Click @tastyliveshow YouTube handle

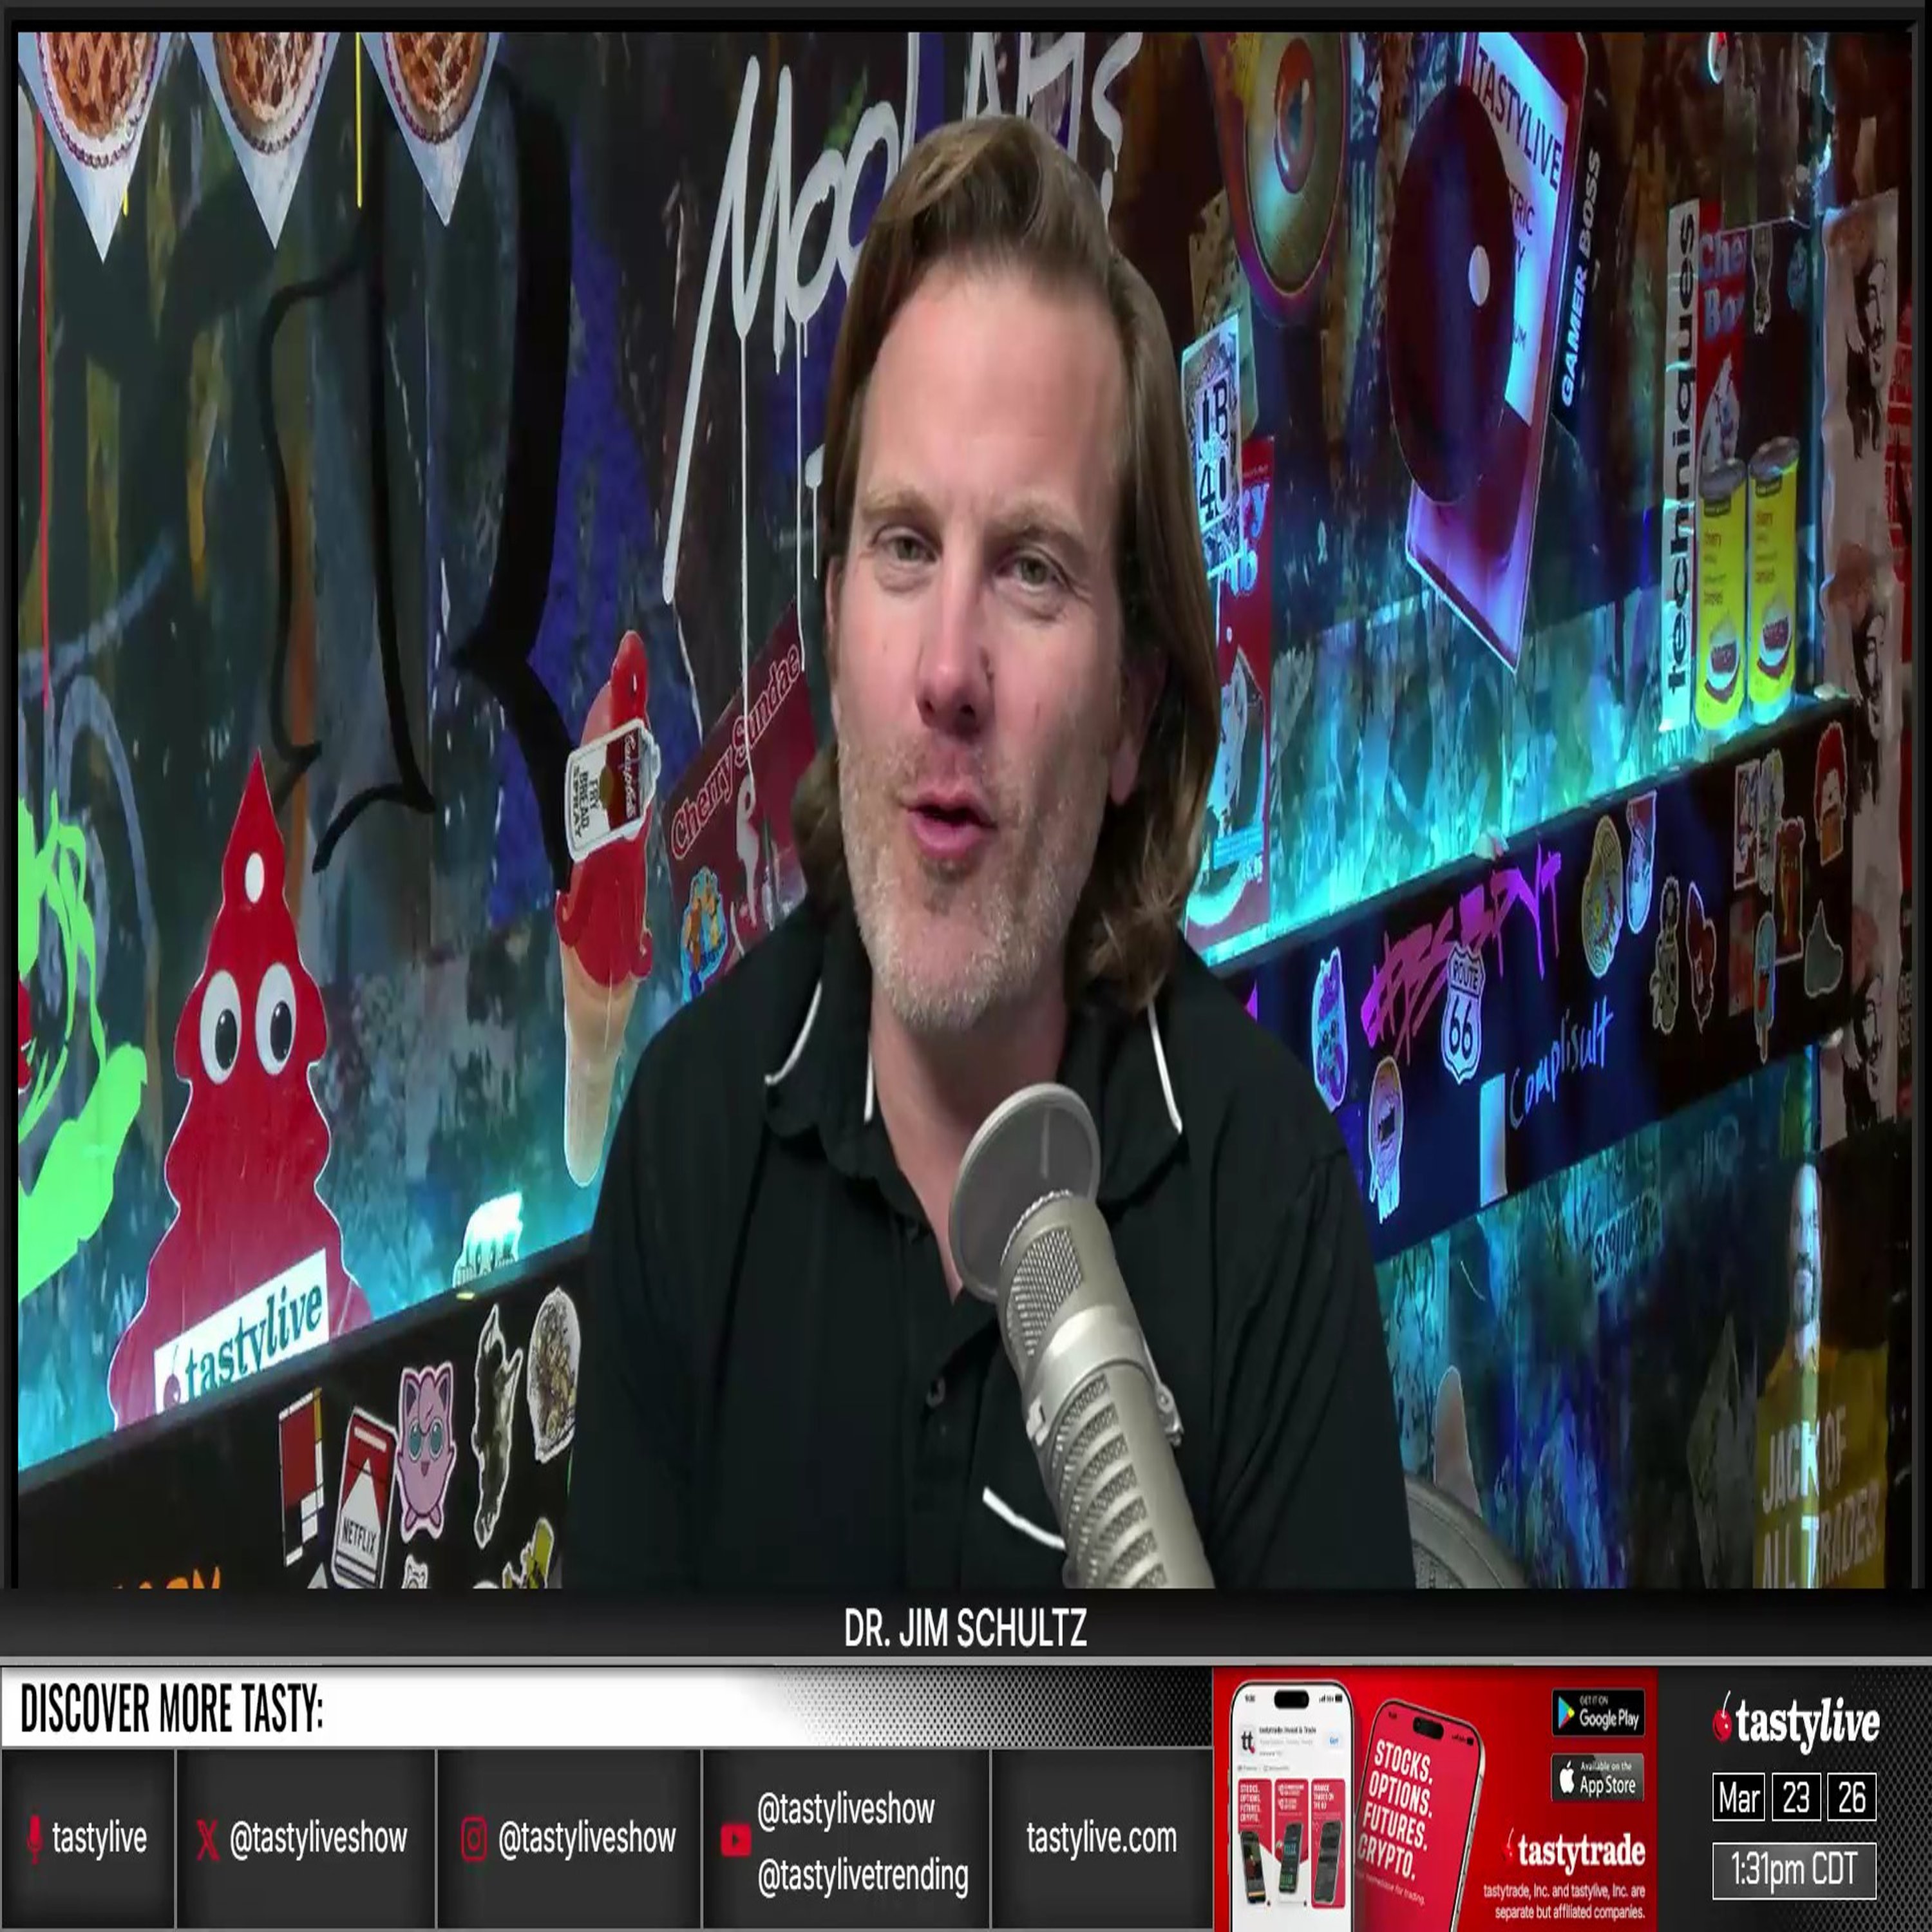coord(846,1809)
